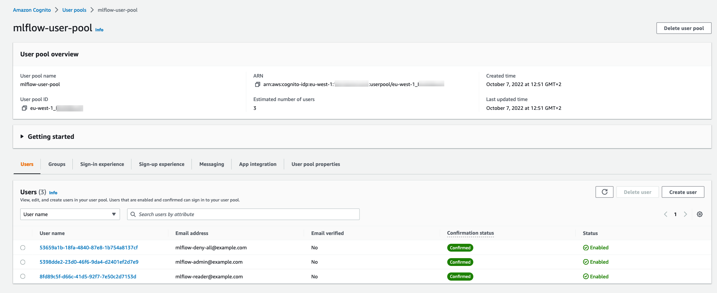Click the Search users by attribute field
The image size is (717, 293).
(x=248, y=214)
